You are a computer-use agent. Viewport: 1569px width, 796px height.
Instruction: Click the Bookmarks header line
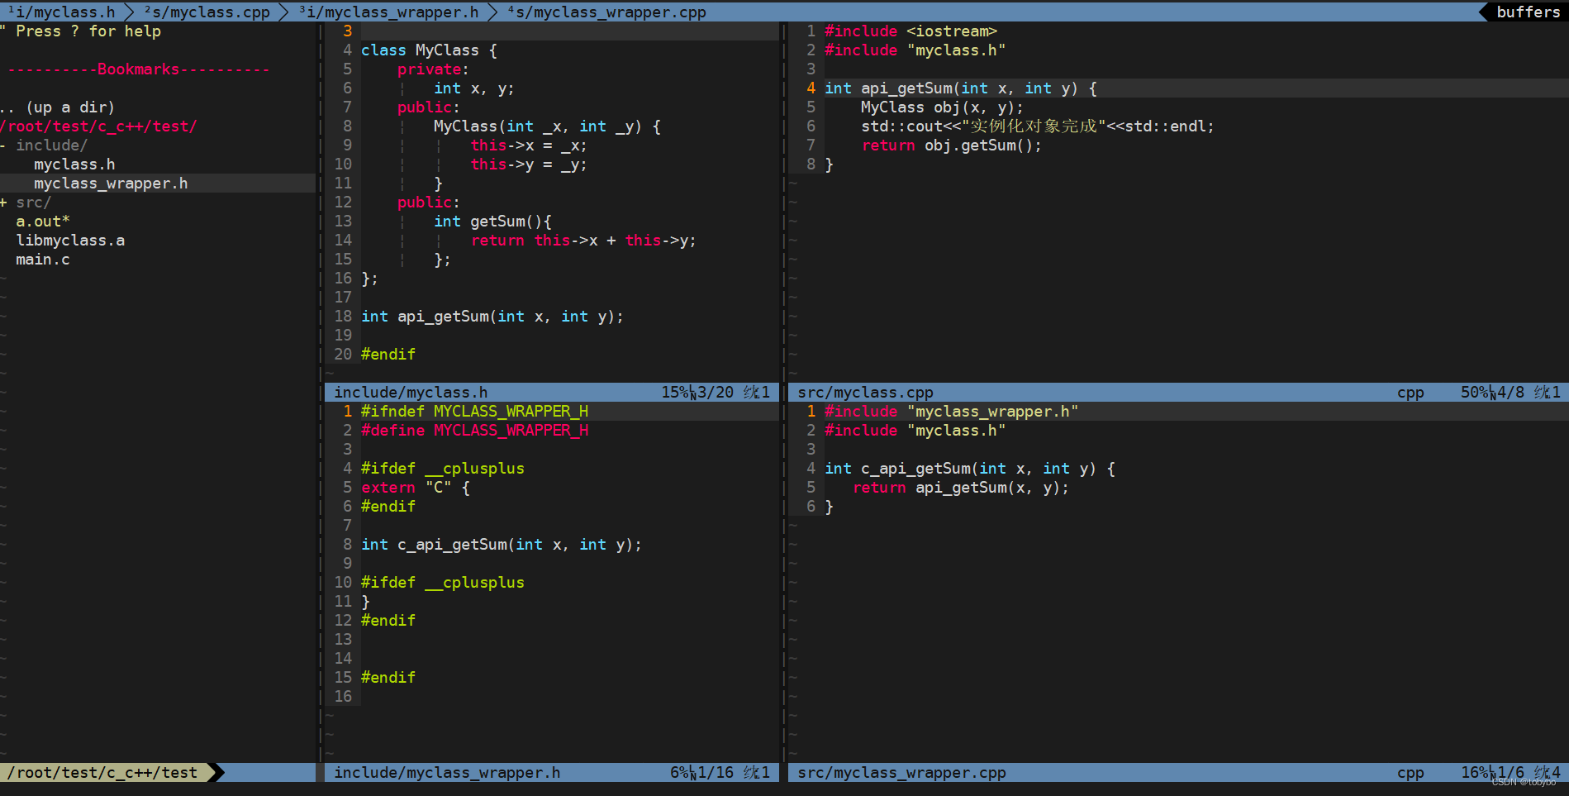coord(138,69)
